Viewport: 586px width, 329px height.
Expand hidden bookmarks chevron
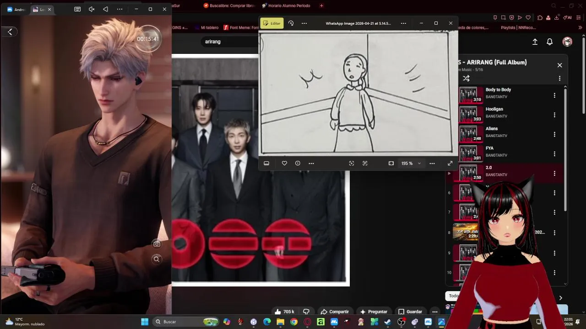[x=580, y=27]
